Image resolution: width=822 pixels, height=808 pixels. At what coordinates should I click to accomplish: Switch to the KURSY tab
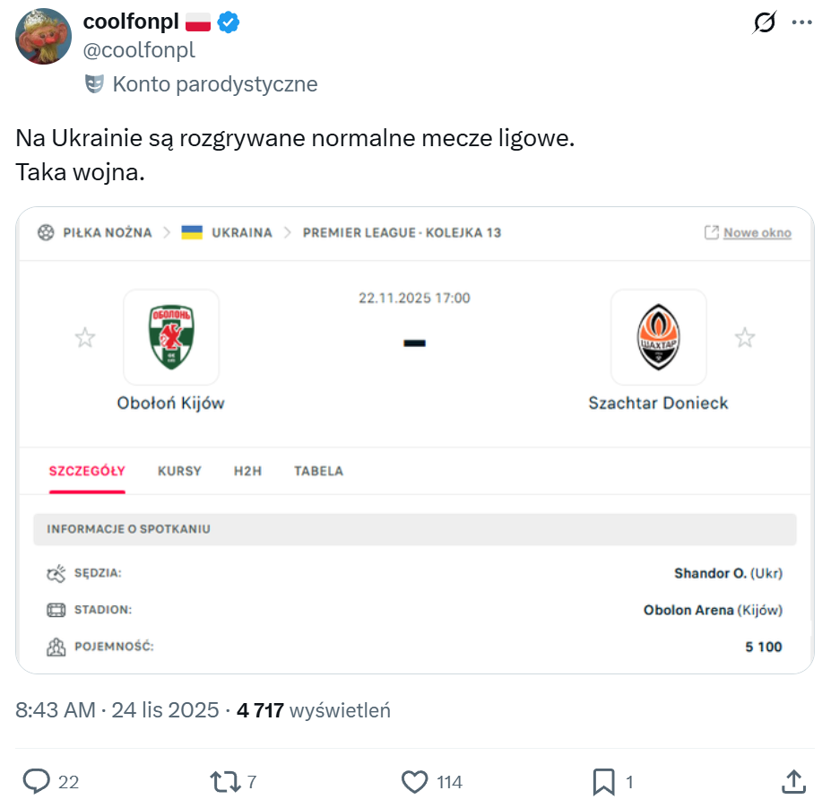pos(179,471)
